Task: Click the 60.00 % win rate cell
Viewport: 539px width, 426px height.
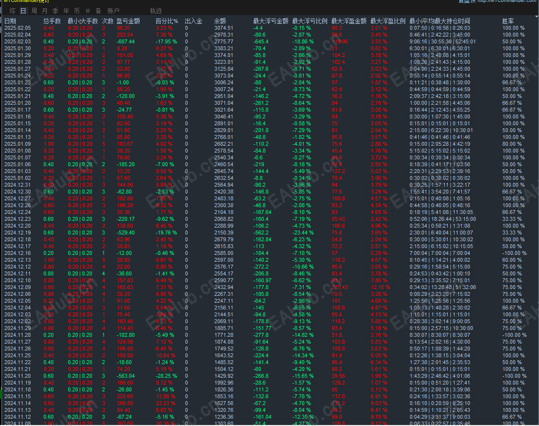Action: click(512, 260)
